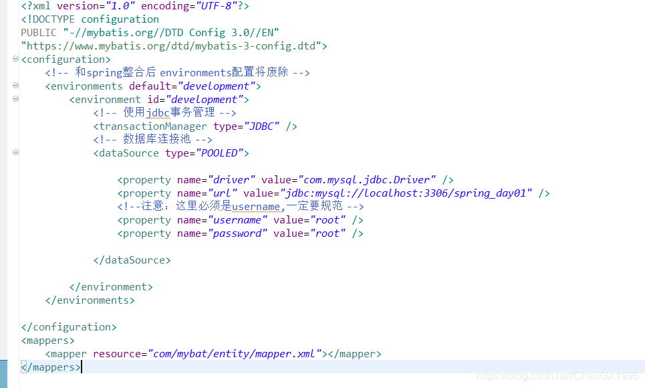Screen dimensions: 645x388
Task: Collapse the environment id development fold marker
Action: tap(15, 98)
